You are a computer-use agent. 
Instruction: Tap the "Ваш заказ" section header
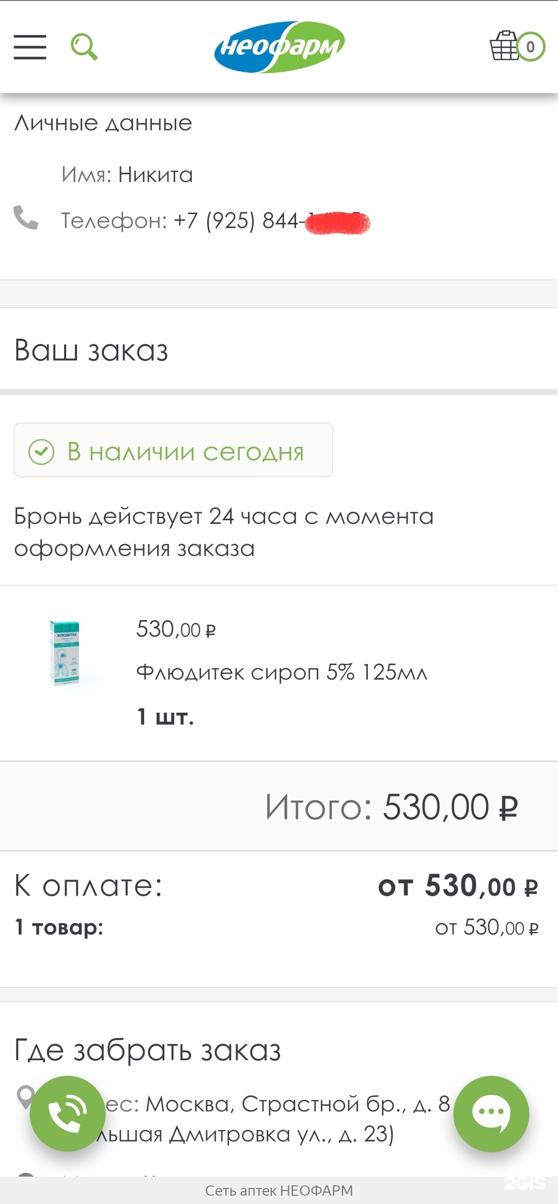pyautogui.click(x=91, y=350)
